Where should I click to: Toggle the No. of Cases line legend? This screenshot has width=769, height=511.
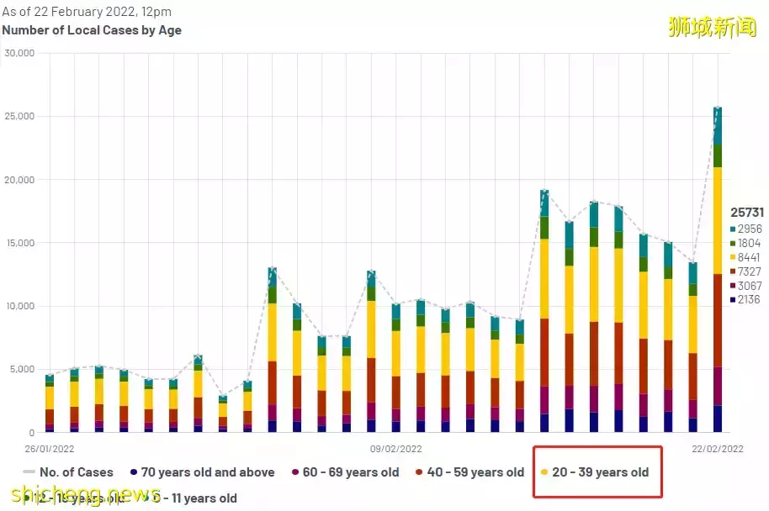pos(77,472)
